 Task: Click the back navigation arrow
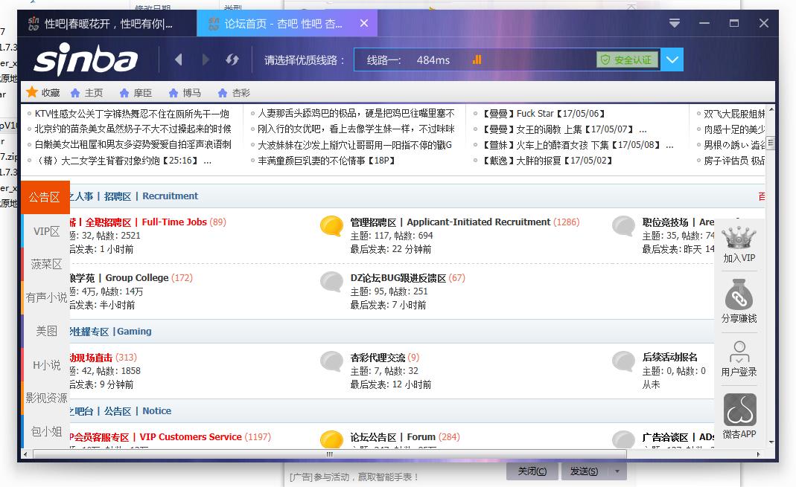tap(179, 59)
